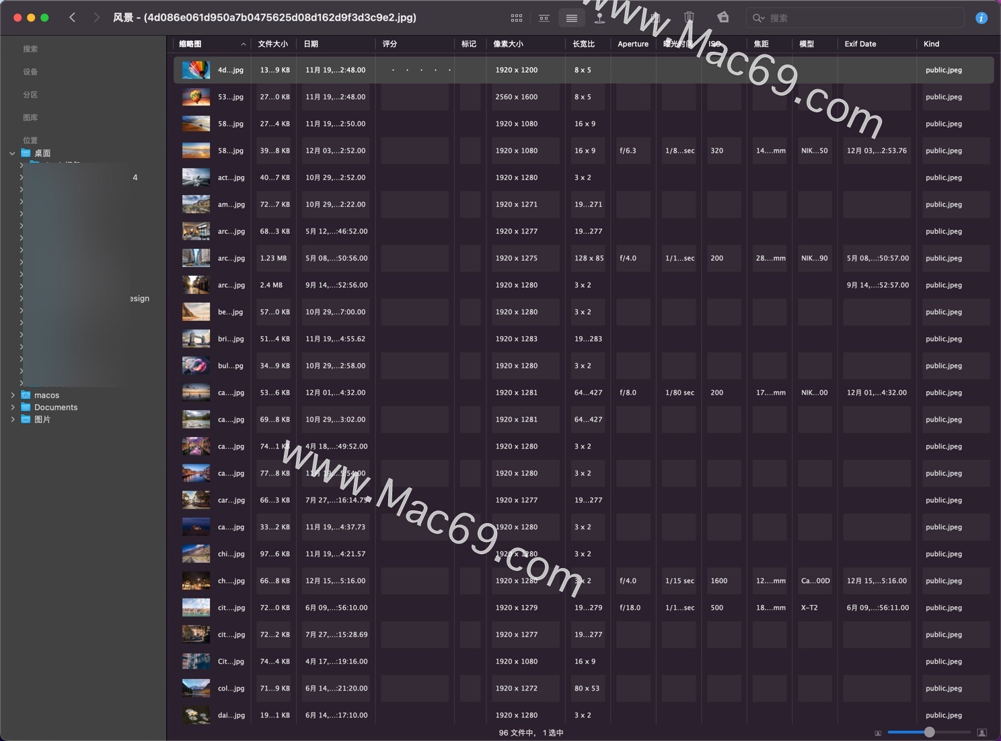Set the first rating dot on 4d...jpg
1001x741 pixels.
[393, 70]
